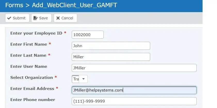Expand the Select Organization dropdown arrow
Screen dimensions: 217x108
coord(83,79)
